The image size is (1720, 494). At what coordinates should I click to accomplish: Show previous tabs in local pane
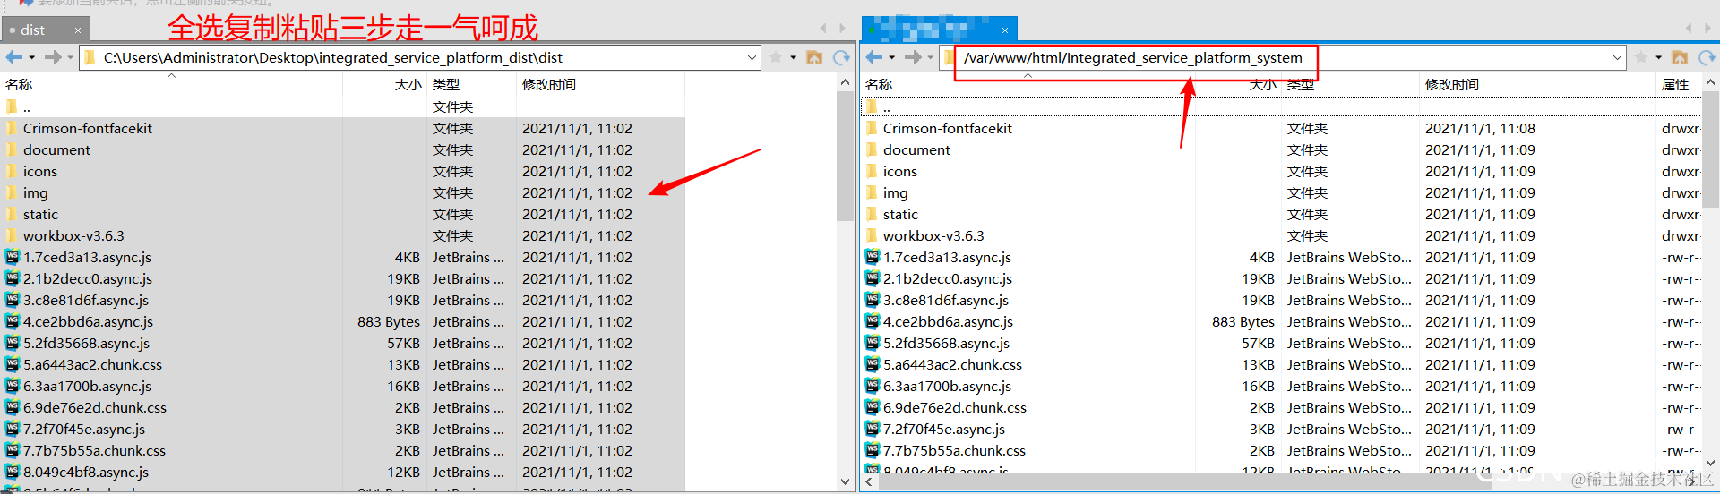(824, 29)
